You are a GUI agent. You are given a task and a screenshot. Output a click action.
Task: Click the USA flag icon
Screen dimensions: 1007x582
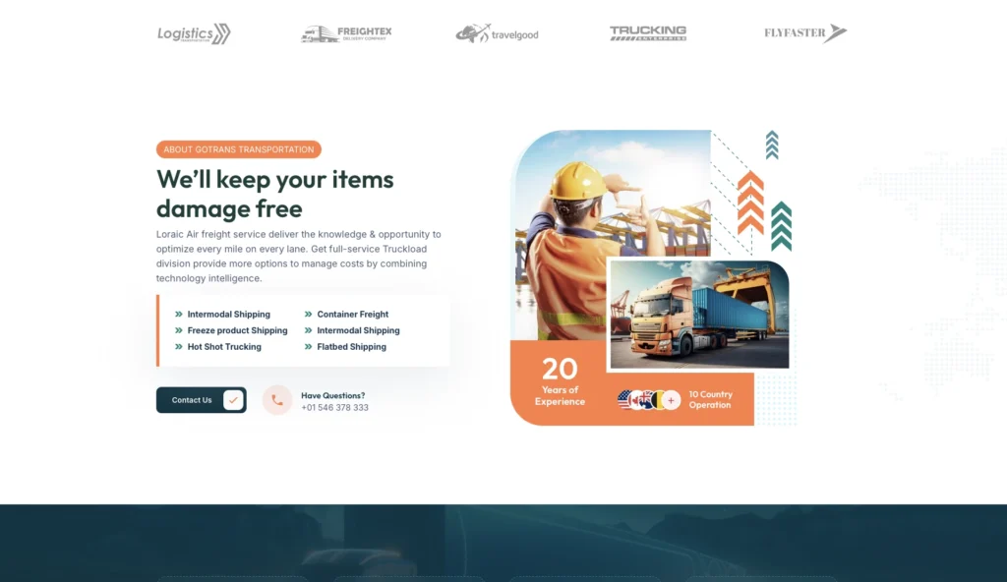[x=625, y=400]
